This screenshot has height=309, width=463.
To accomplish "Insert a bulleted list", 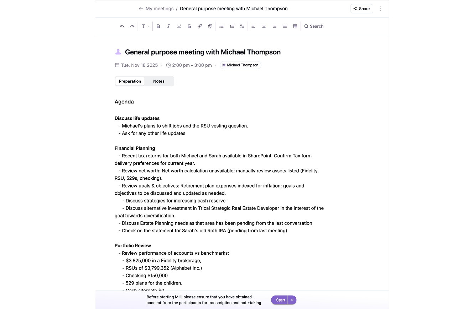I will click(x=222, y=26).
